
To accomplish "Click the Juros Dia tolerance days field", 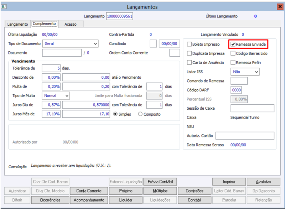I will point(154,105).
